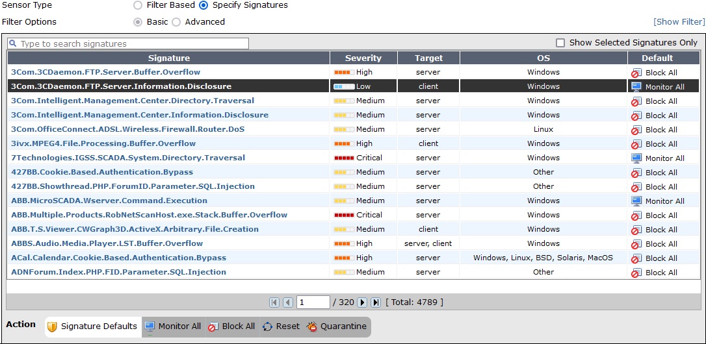Screen dimensions: 706x344
Task: Apply the Signature Defaults action
Action: 92,326
